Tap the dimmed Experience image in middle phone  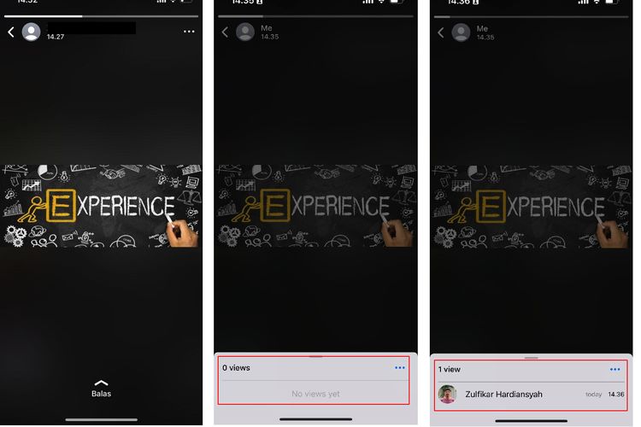point(315,206)
